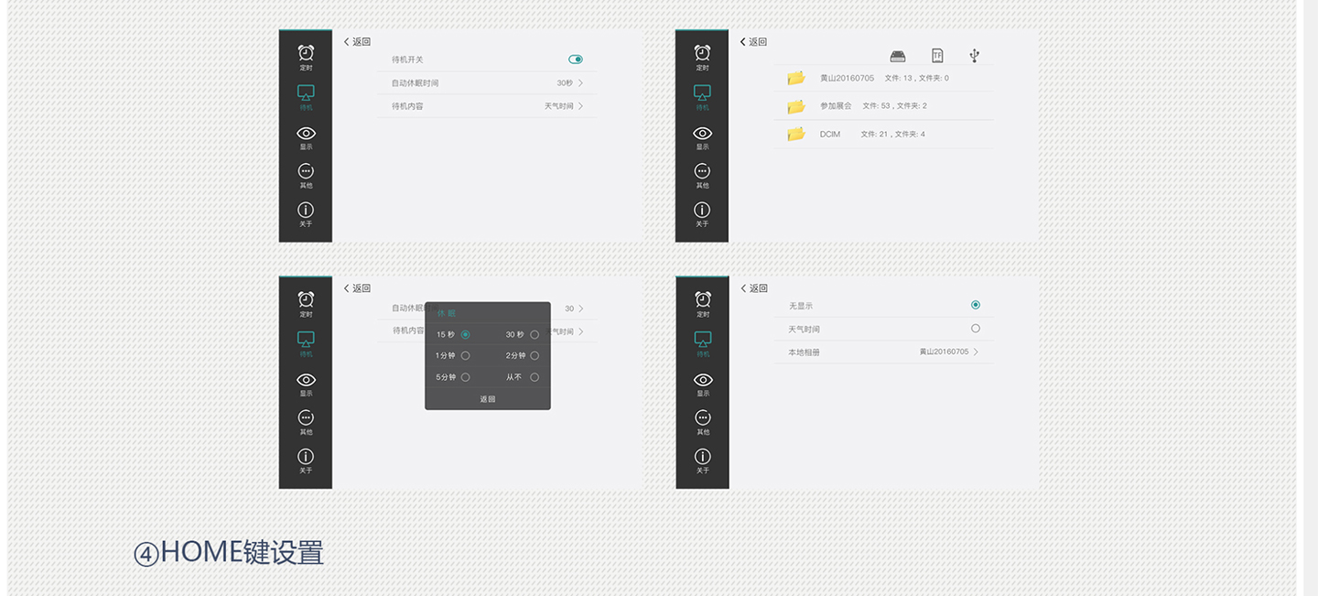Image resolution: width=1318 pixels, height=596 pixels.
Task: Select the 5分钟 radio button
Action: pos(466,377)
